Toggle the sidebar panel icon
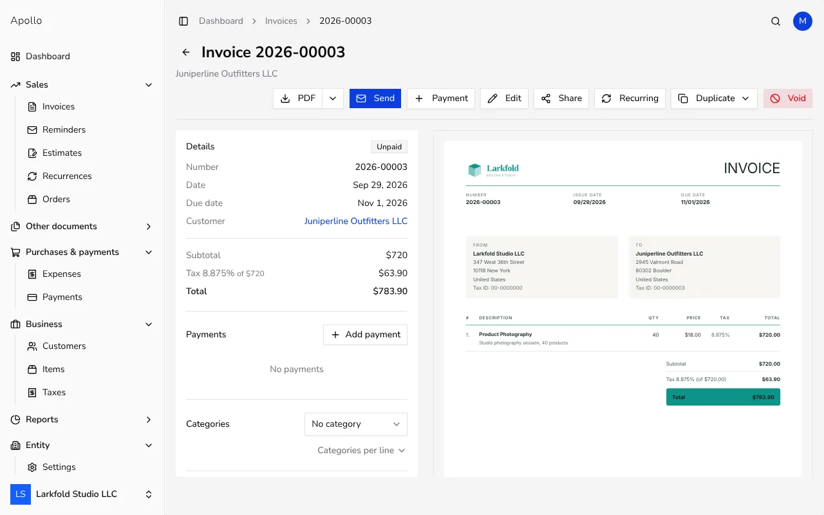This screenshot has height=515, width=824. (183, 21)
